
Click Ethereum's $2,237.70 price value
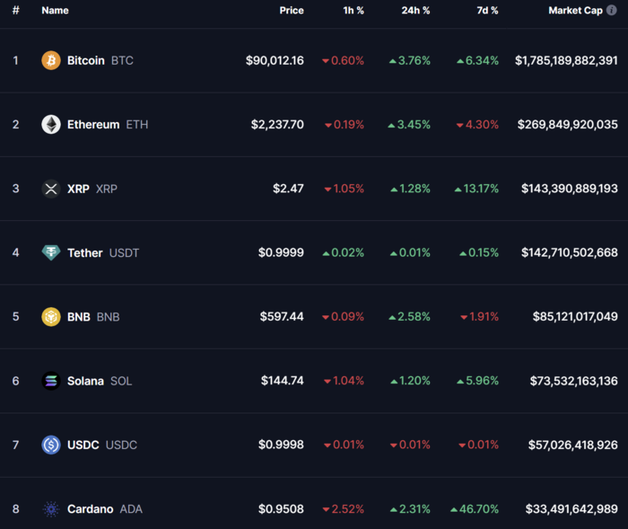tap(277, 124)
